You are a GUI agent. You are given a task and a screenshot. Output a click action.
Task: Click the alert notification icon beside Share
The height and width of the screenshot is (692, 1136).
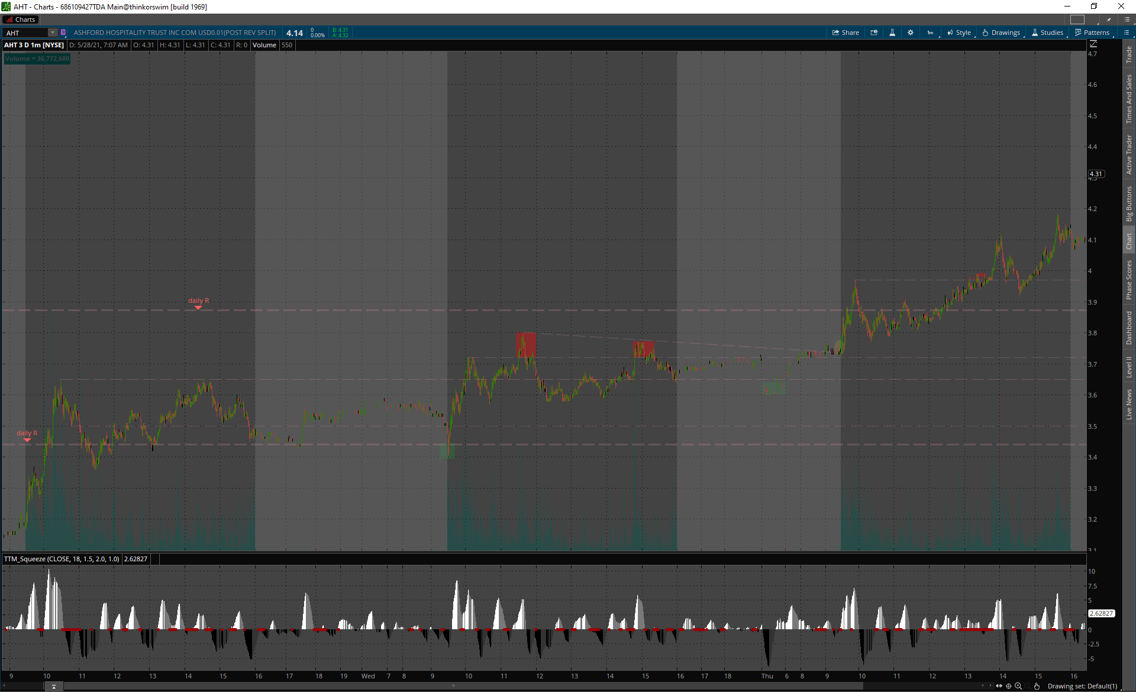[874, 33]
